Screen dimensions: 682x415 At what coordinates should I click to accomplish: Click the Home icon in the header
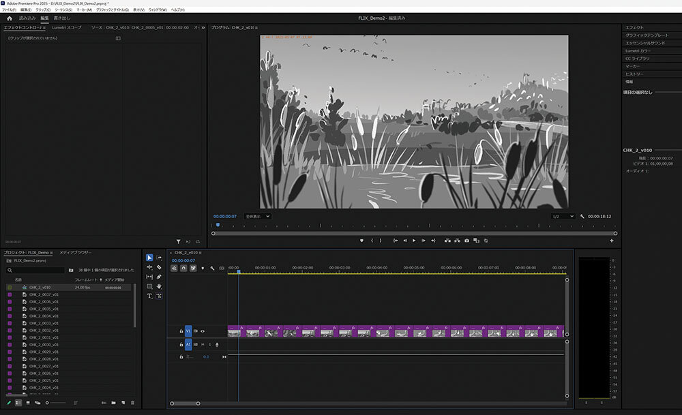pos(10,18)
